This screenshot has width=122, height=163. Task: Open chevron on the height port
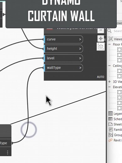[x=80, y=49]
